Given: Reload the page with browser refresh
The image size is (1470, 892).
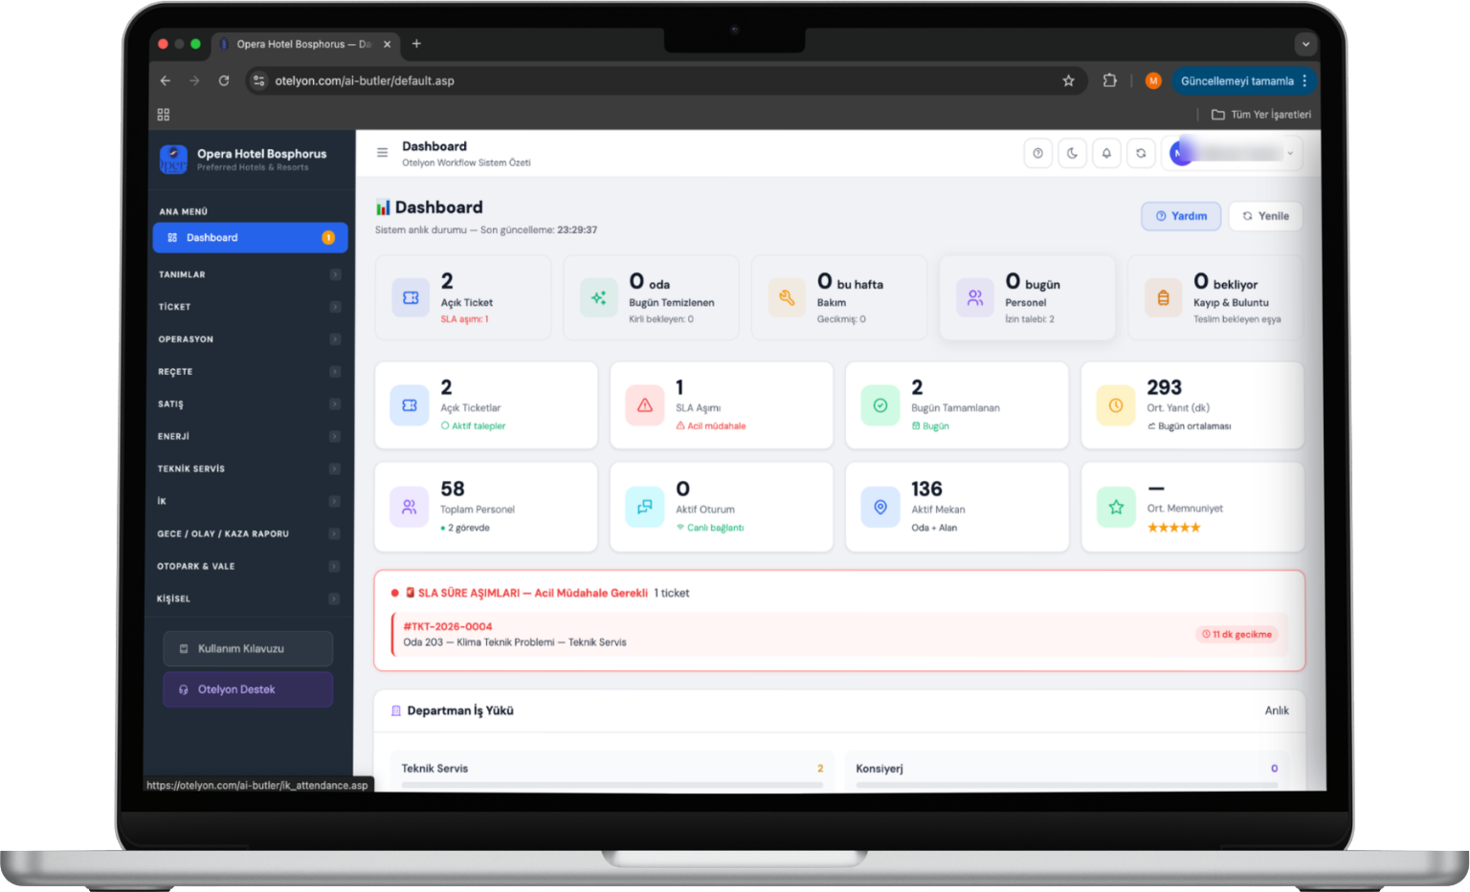Looking at the screenshot, I should (x=224, y=81).
